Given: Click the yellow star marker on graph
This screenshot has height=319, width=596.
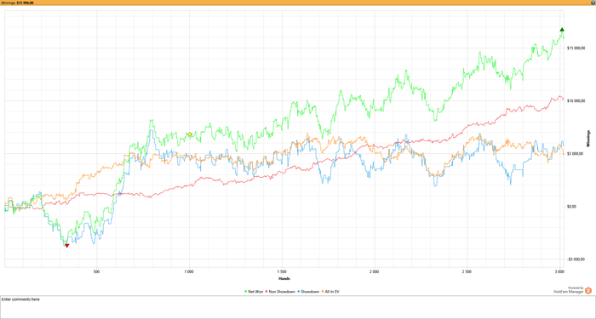Looking at the screenshot, I should 190,134.
